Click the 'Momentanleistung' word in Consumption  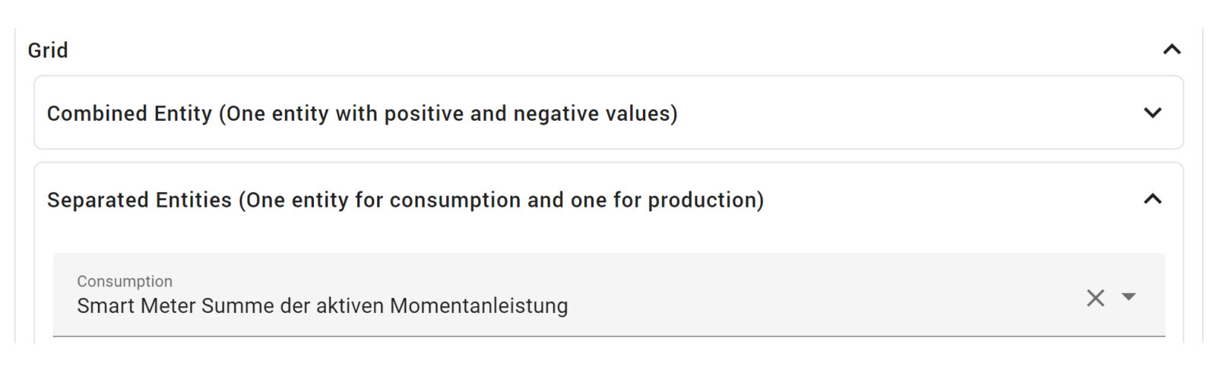pos(479,305)
